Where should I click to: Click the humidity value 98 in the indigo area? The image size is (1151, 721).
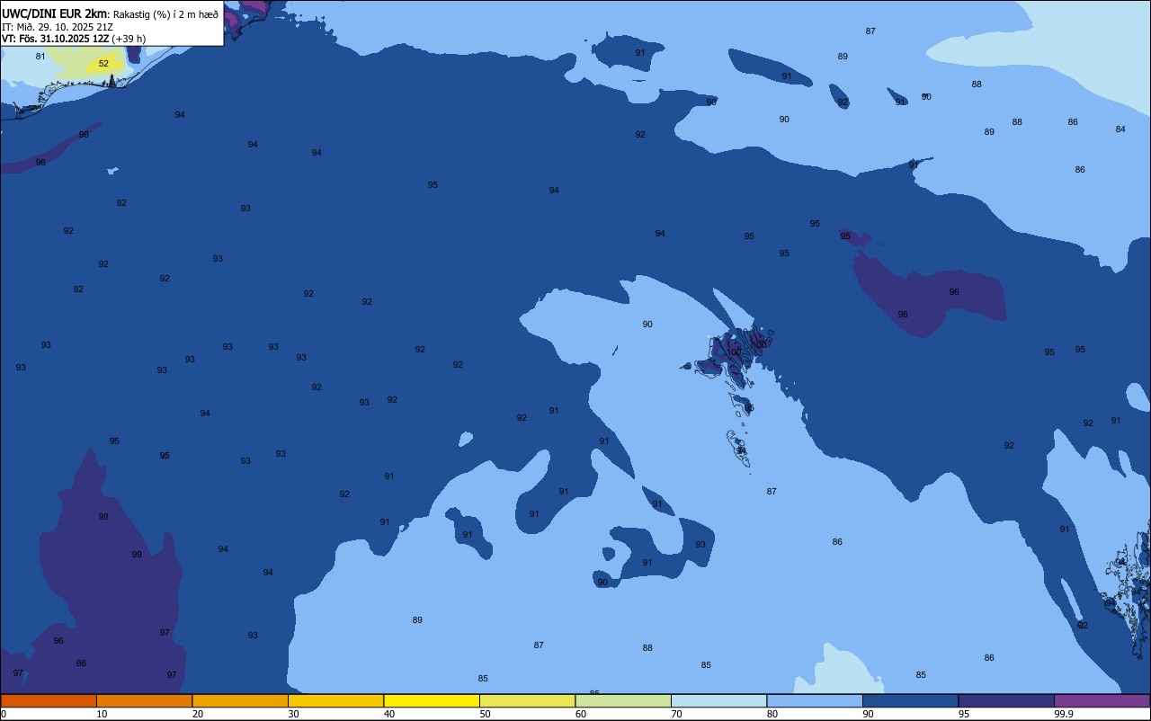pyautogui.click(x=103, y=517)
